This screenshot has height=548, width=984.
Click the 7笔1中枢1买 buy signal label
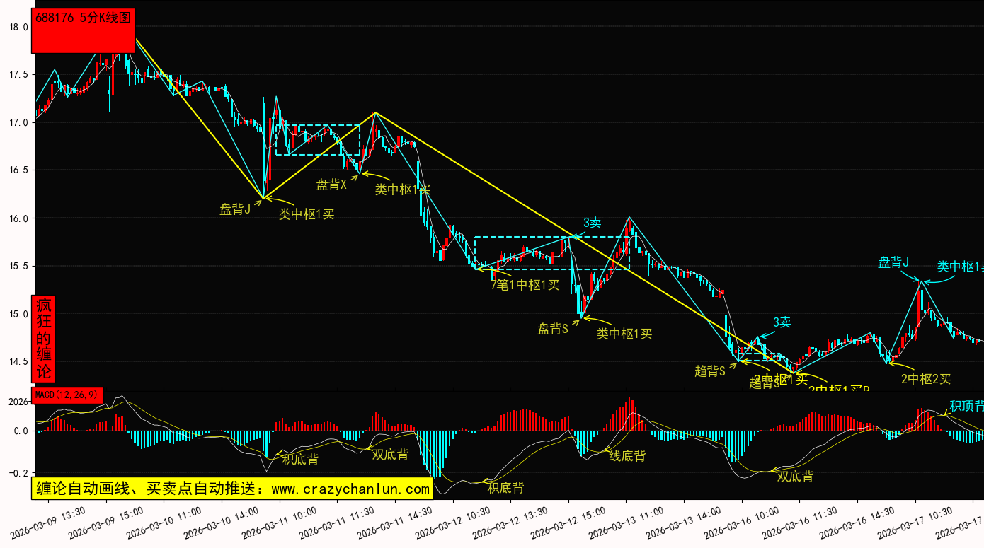525,285
